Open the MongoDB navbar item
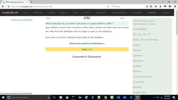The height and width of the screenshot is (100, 178). [x=137, y=12]
